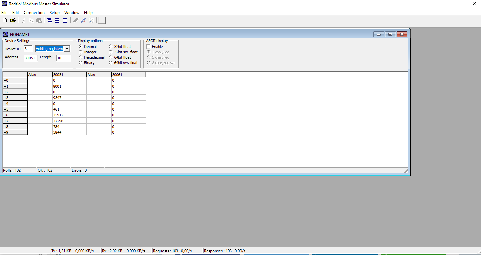Screen dimensions: 481x255
Task: Open the Window menu
Action: click(72, 13)
